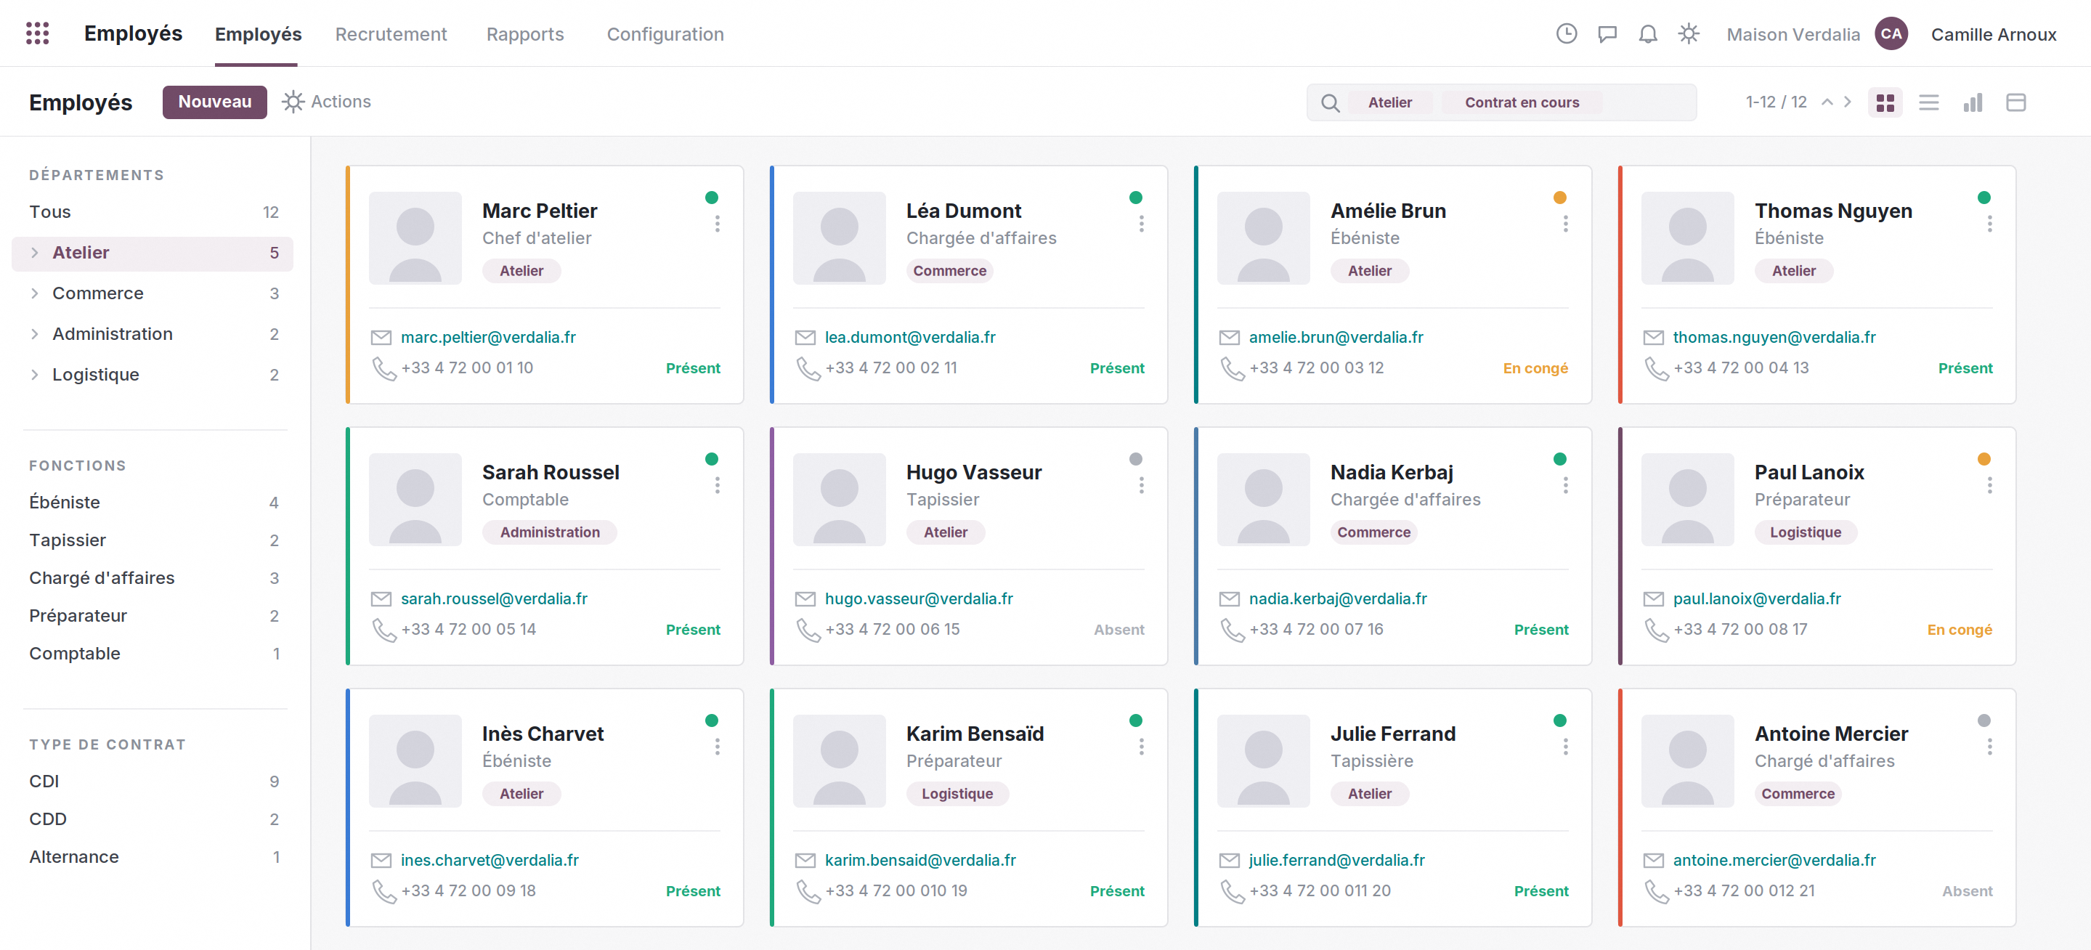2091x950 pixels.
Task: Open the Recrutement menu
Action: coord(391,34)
